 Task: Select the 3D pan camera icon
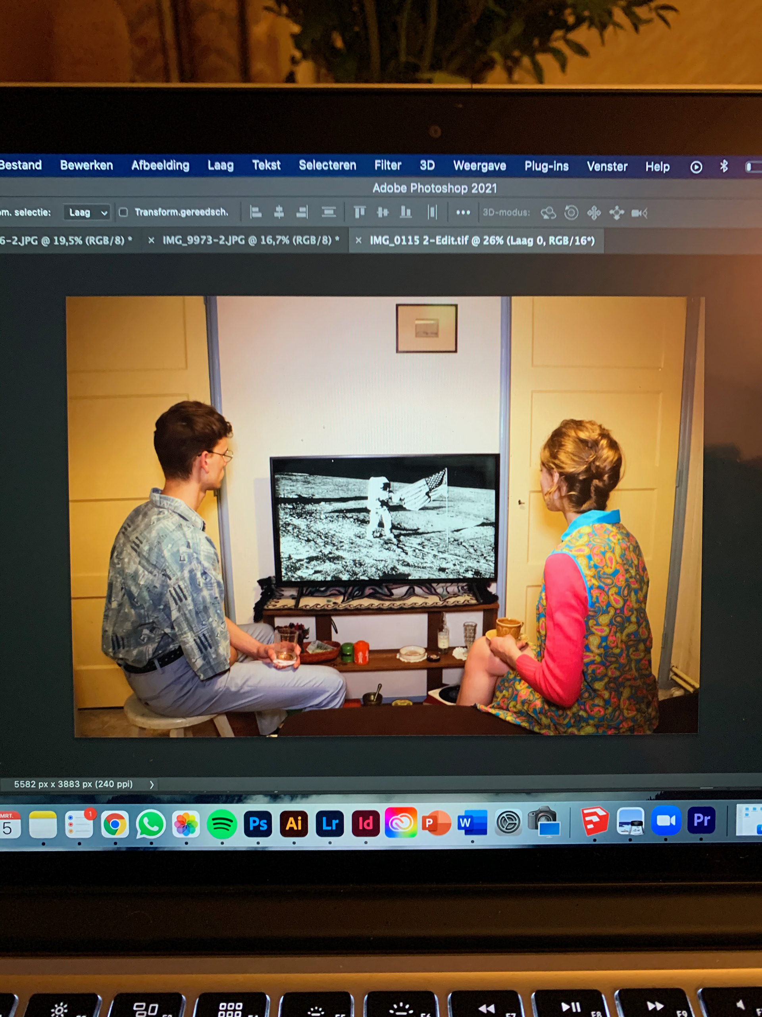pos(594,213)
